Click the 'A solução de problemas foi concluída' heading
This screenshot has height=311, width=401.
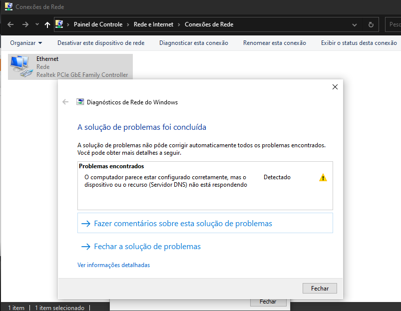pyautogui.click(x=142, y=127)
